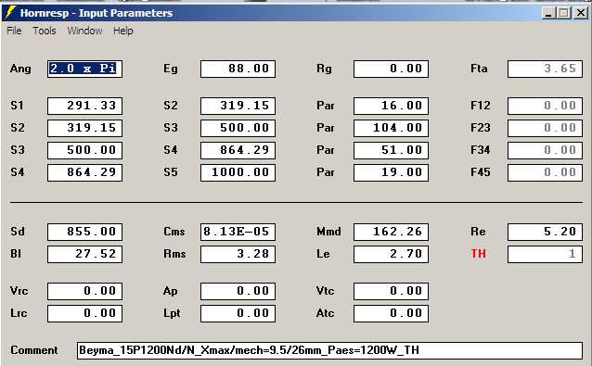Click the Fta label text
Screen dimensions: 592x366
[x=479, y=69]
